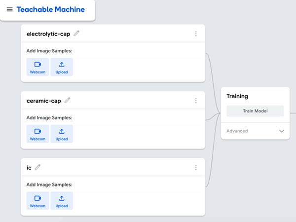Viewport: 296px width, 222px height.
Task: Show more options for ic class
Action: (196, 168)
